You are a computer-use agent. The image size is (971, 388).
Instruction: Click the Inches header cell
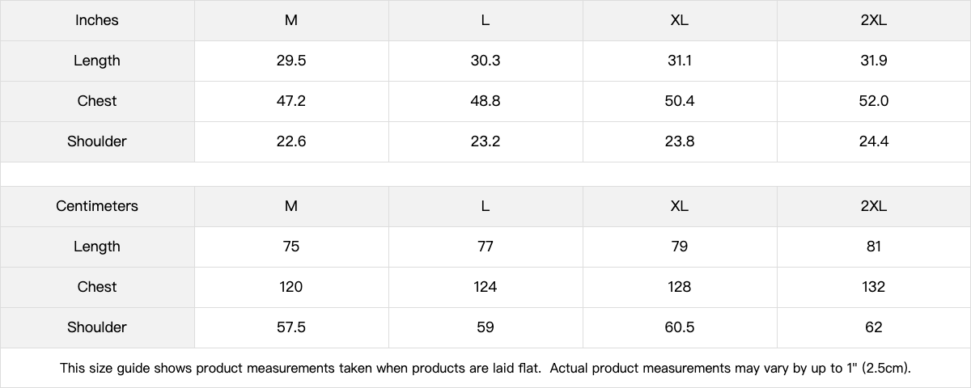(x=97, y=20)
